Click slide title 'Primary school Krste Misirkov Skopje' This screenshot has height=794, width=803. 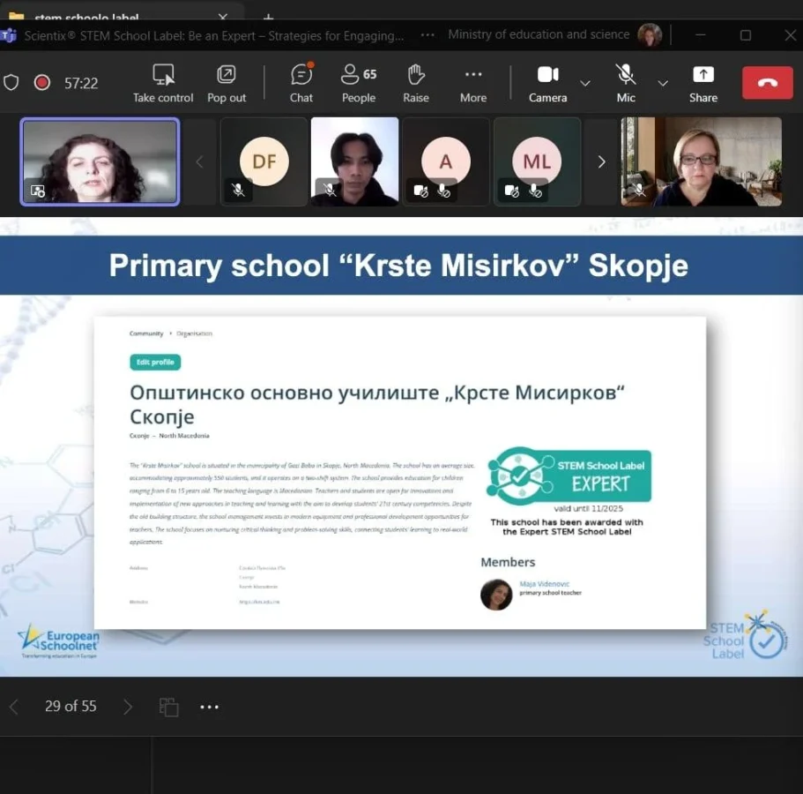pos(398,266)
